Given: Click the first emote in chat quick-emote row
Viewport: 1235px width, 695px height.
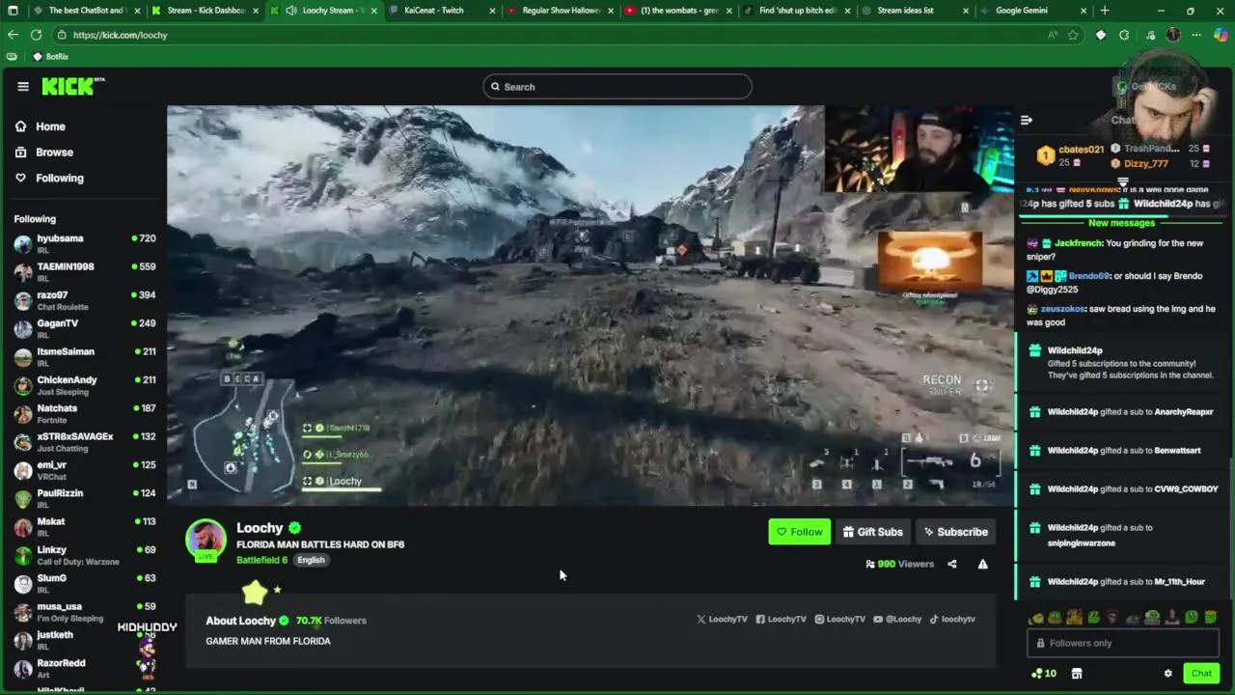Looking at the screenshot, I should tap(1036, 618).
